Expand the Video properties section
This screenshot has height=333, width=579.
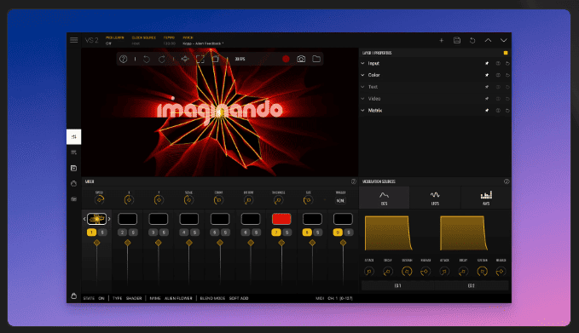point(362,99)
